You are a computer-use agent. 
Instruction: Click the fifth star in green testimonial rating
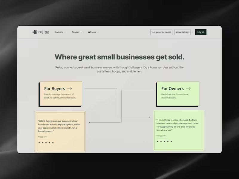(171, 141)
